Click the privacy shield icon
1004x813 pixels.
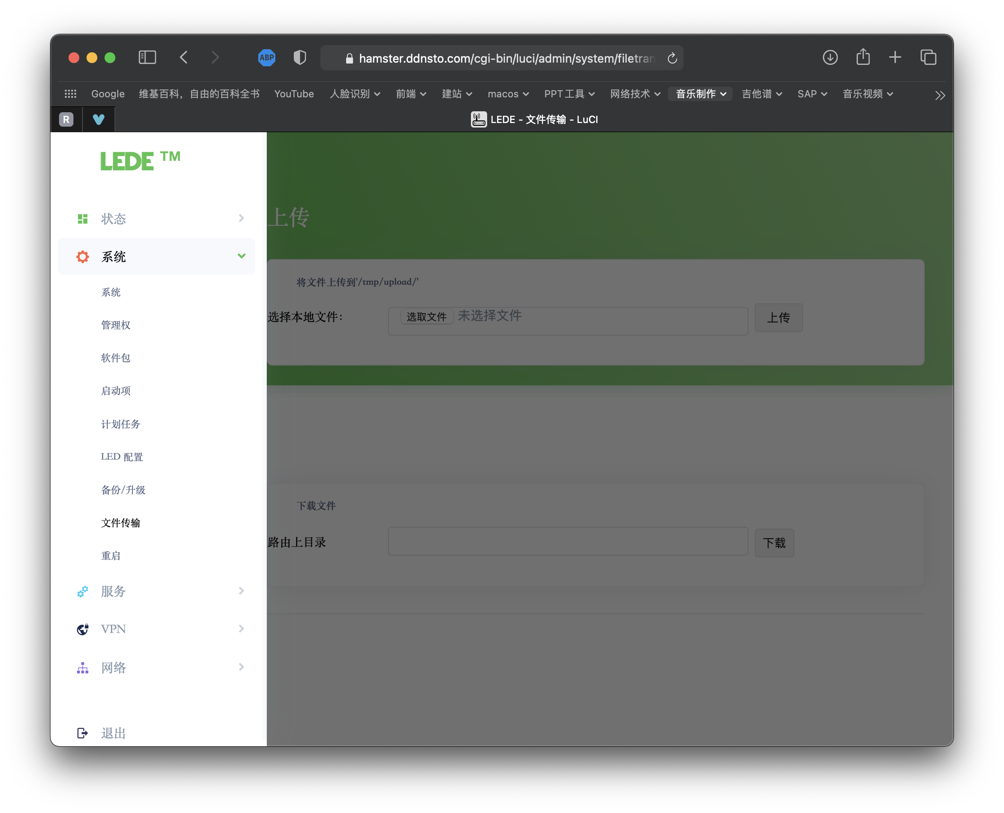tap(300, 58)
